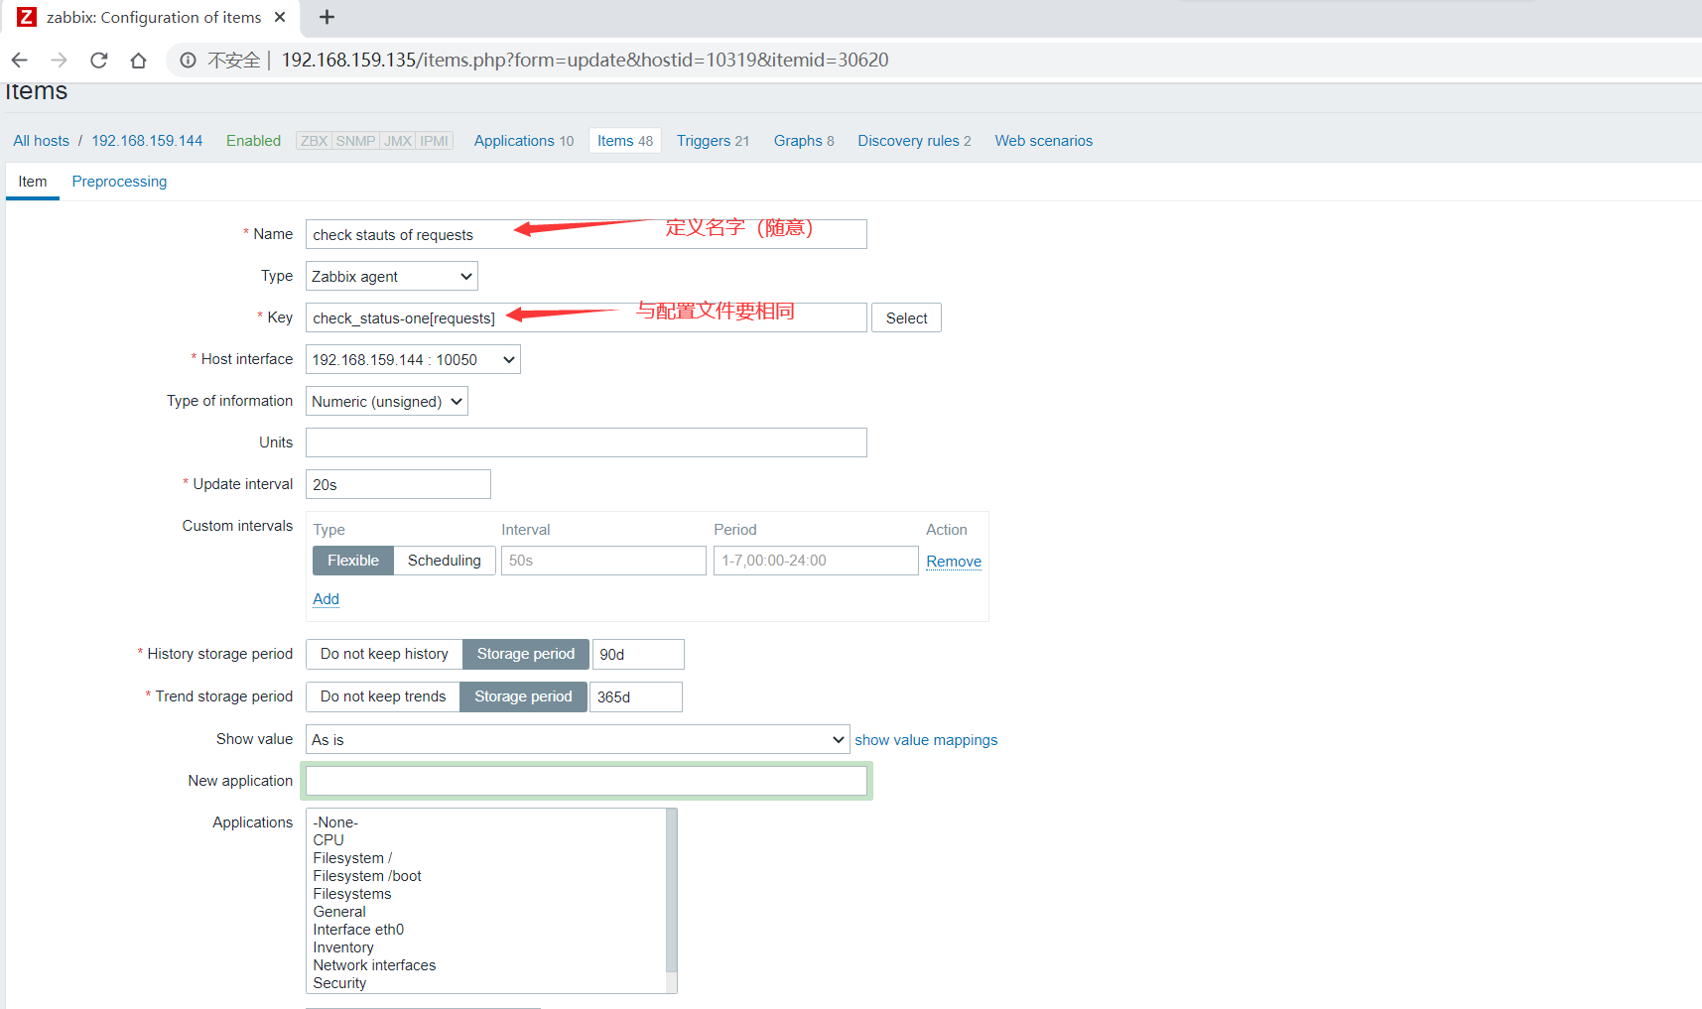Open the Show value dropdown As is

pyautogui.click(x=578, y=739)
